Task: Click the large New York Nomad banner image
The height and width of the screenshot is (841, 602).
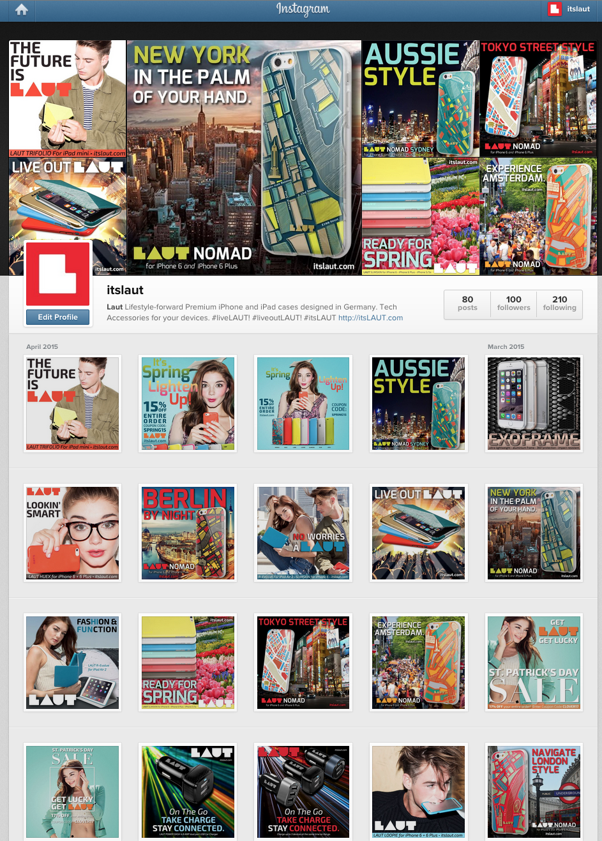Action: 244,158
